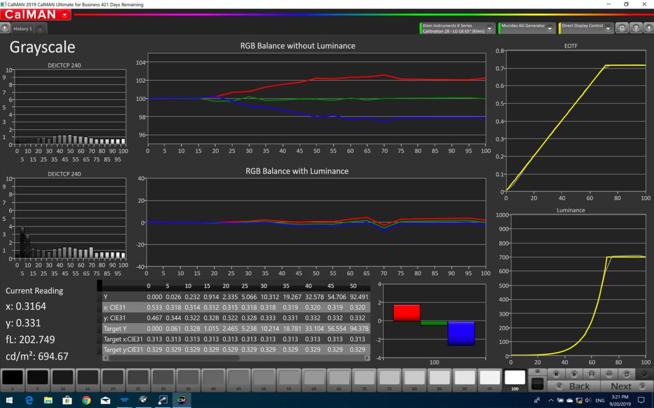Image resolution: width=654 pixels, height=408 pixels.
Task: Open the volume control in system tray
Action: click(588, 400)
